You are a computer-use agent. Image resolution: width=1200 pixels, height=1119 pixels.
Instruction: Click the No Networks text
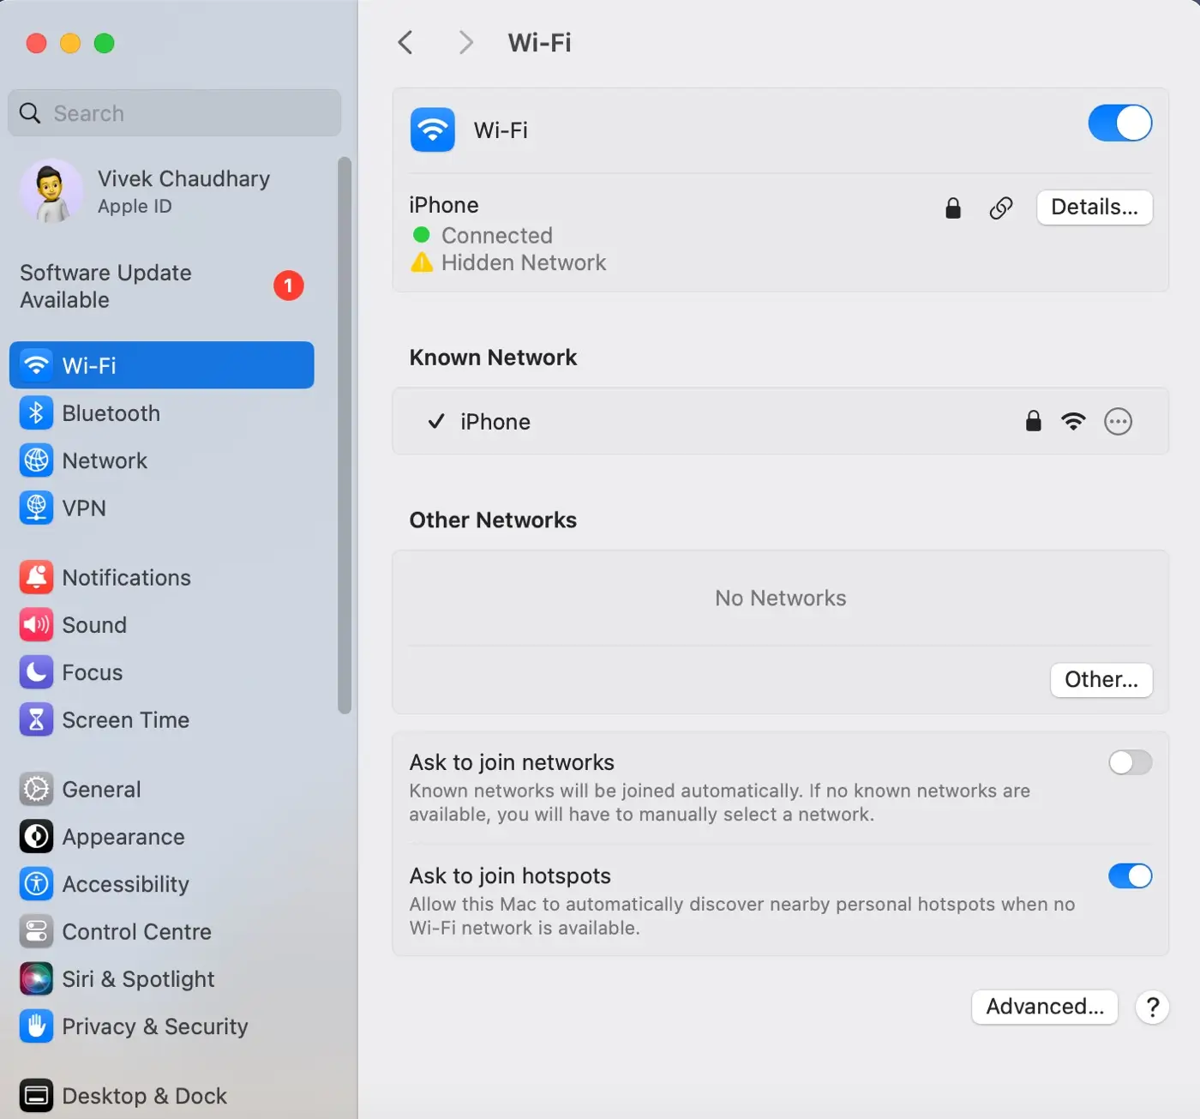coord(780,598)
